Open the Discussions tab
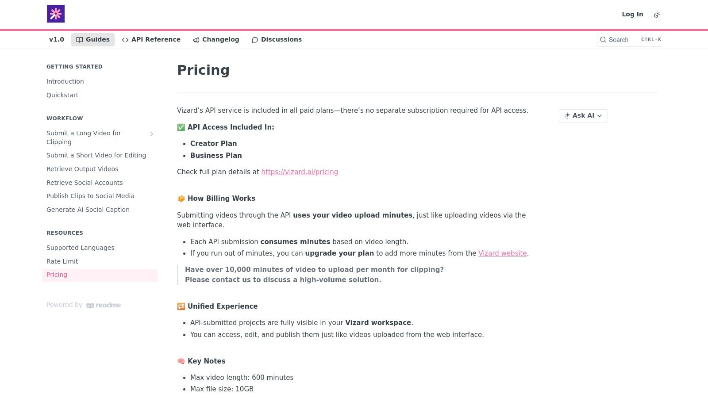The height and width of the screenshot is (398, 708). point(277,40)
